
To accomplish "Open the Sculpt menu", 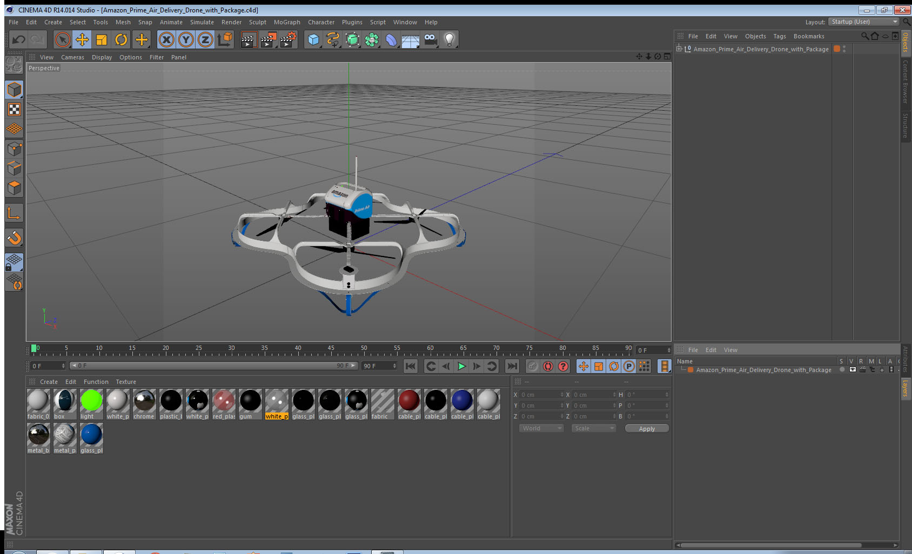I will pos(258,22).
